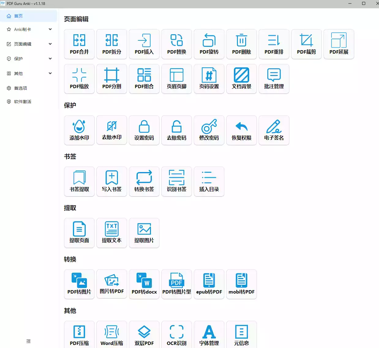Expand the 其他 sidebar group

(29, 73)
